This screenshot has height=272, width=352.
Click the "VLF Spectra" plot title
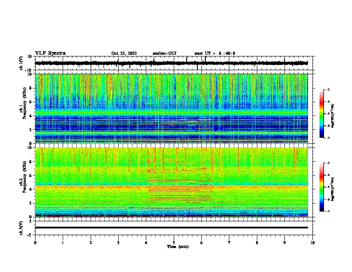[x=50, y=53]
